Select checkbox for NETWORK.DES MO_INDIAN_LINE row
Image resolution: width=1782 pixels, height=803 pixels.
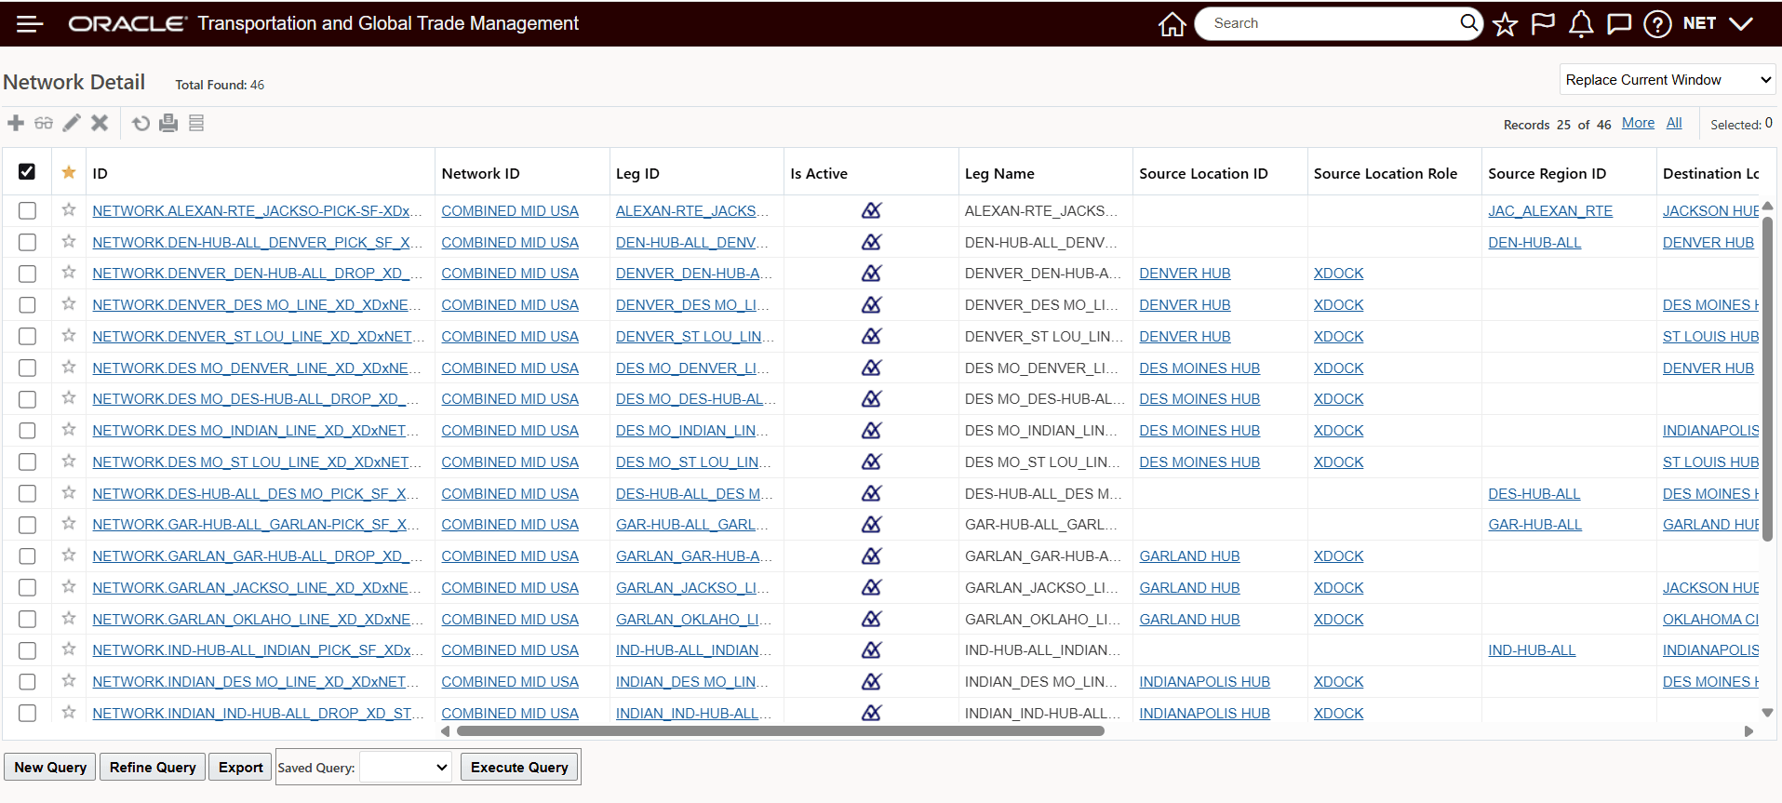pos(27,431)
